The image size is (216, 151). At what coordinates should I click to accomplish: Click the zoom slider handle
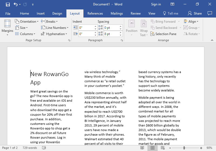pyautogui.click(x=184, y=148)
